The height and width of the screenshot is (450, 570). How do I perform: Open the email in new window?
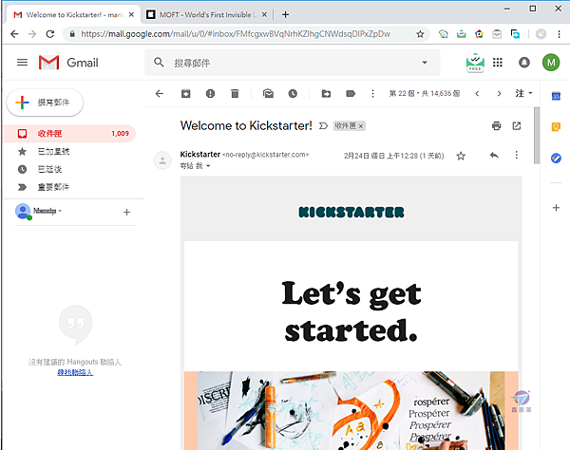pos(517,125)
